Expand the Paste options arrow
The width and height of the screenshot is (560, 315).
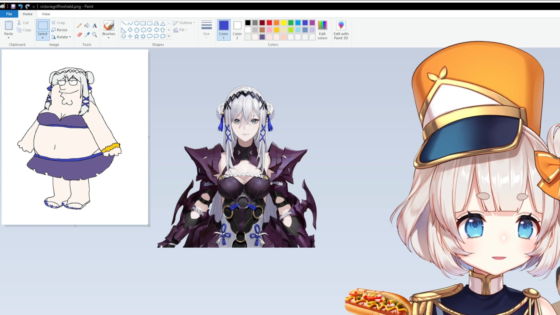coord(8,38)
